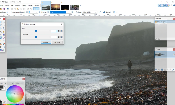Open the Relleno Color sólido dropdown
Image resolution: width=175 pixels, height=105 pixels.
(89, 12)
